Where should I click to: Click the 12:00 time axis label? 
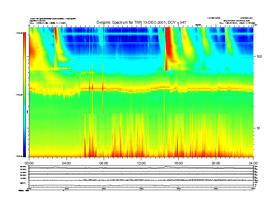(141, 163)
